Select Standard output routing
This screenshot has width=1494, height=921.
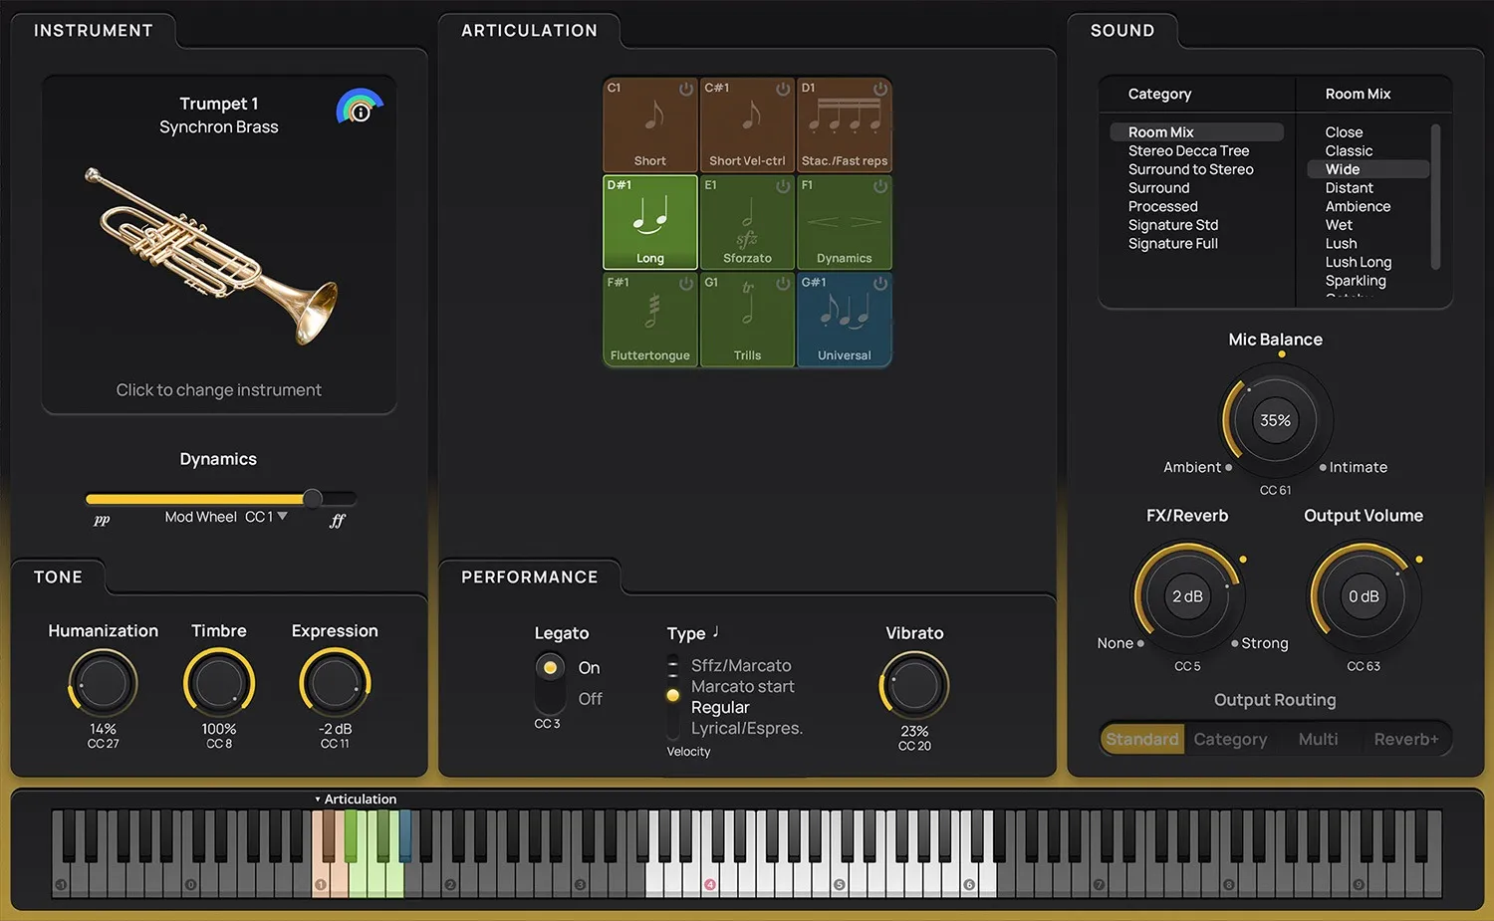(x=1142, y=739)
